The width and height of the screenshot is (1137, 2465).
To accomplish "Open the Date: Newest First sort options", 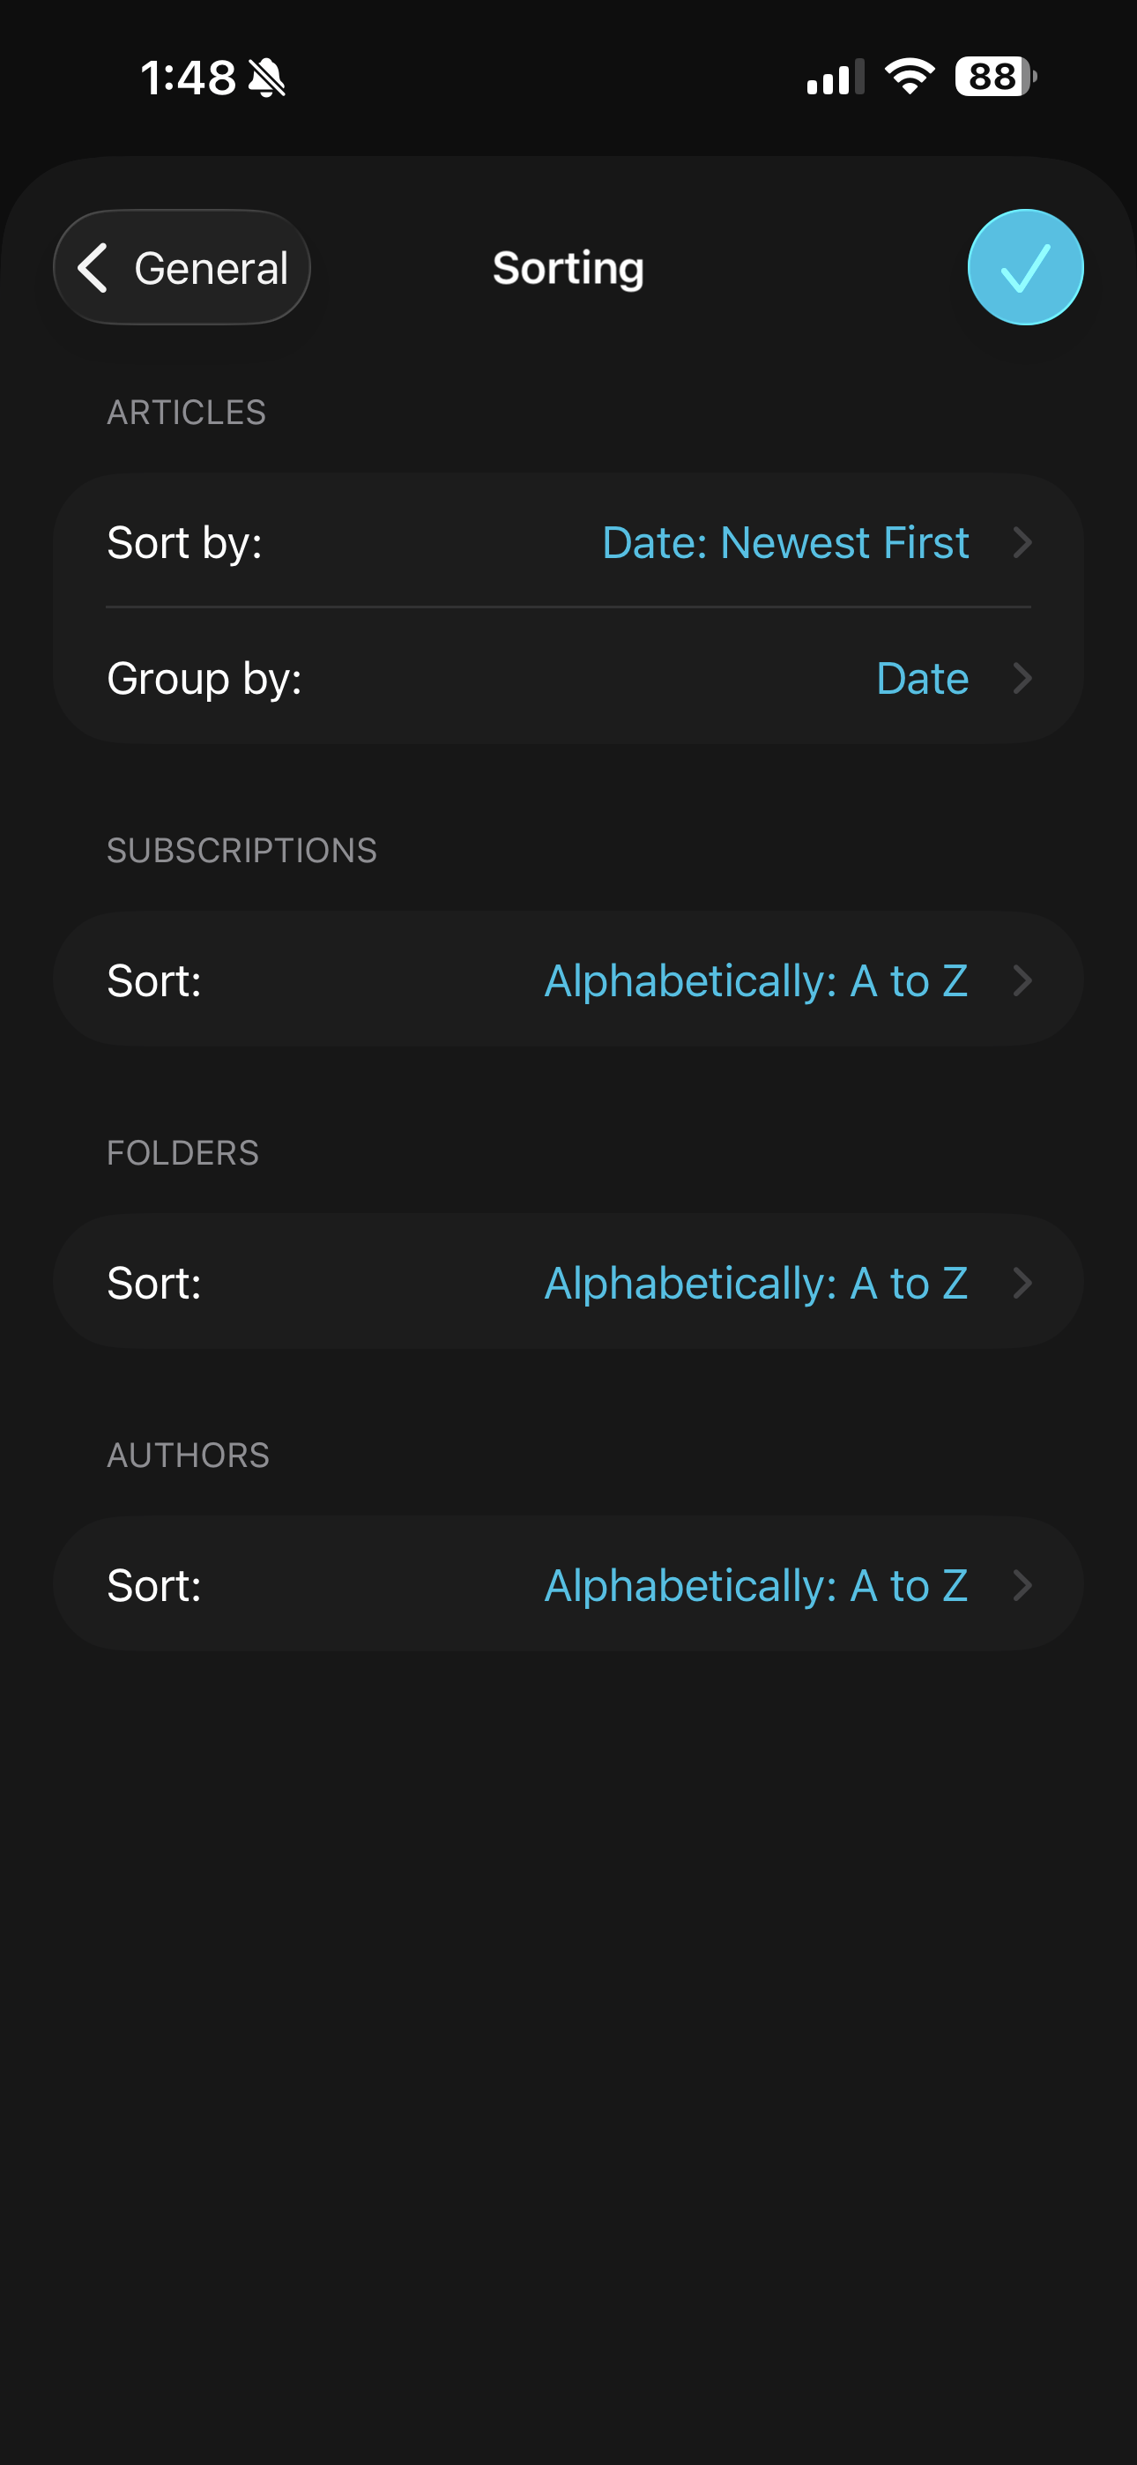I will pos(784,542).
